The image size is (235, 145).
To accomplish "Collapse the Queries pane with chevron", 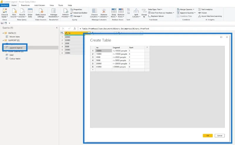I will pyautogui.click(x=57, y=28).
